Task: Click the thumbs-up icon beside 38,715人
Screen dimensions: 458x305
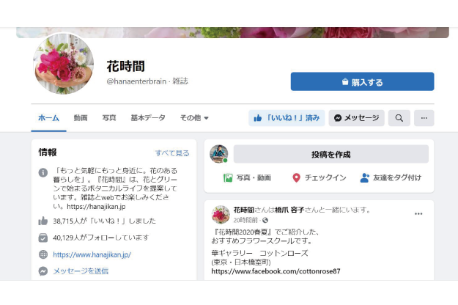Action: tap(43, 221)
